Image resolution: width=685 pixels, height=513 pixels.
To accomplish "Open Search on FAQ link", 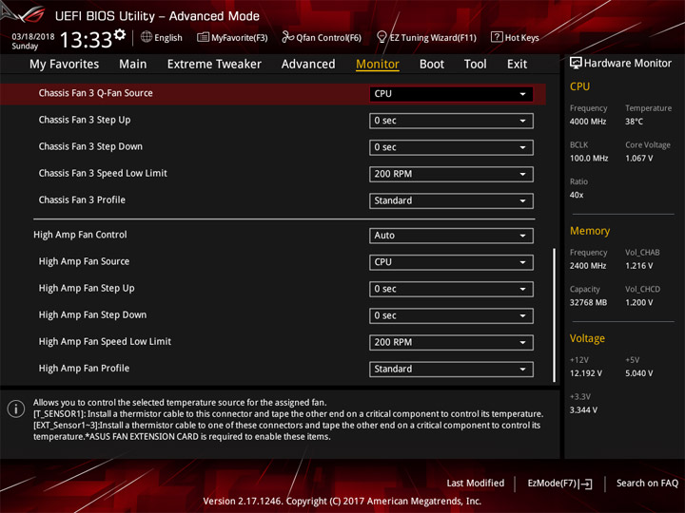I will tap(647, 483).
